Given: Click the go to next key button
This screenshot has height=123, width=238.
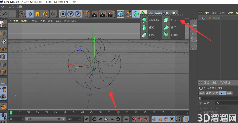Looking at the screenshot, I should [118, 119].
